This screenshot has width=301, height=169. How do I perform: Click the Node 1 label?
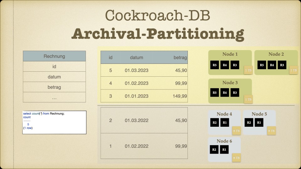[x=230, y=54]
